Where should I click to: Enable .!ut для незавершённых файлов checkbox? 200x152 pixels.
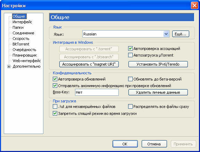pos(55,107)
